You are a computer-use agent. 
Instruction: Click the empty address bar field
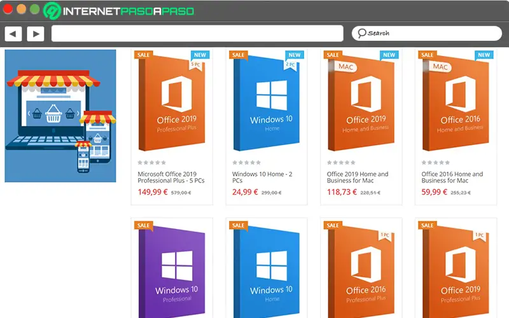coord(197,34)
